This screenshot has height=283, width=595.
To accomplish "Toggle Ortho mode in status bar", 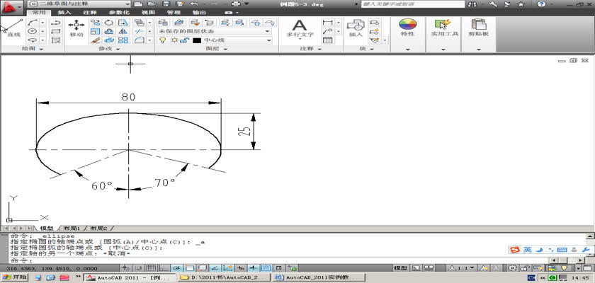I will [x=163, y=268].
